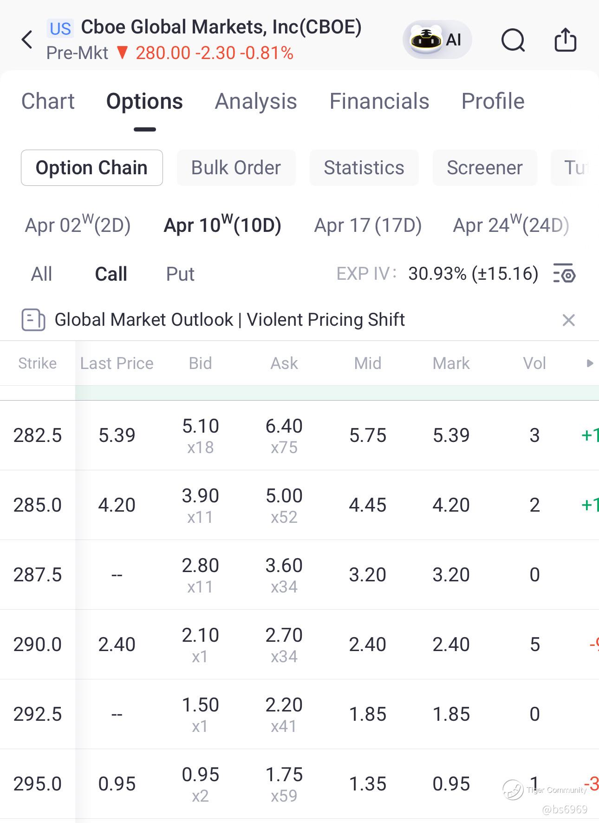Switch to Put options filter
Screen dimensions: 599x823
pos(180,274)
